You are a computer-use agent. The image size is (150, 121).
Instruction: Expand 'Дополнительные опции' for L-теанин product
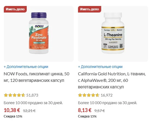click(x=100, y=67)
